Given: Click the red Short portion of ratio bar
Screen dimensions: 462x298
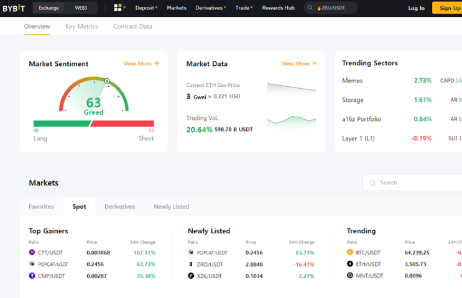Looking at the screenshot, I should click(x=122, y=124).
